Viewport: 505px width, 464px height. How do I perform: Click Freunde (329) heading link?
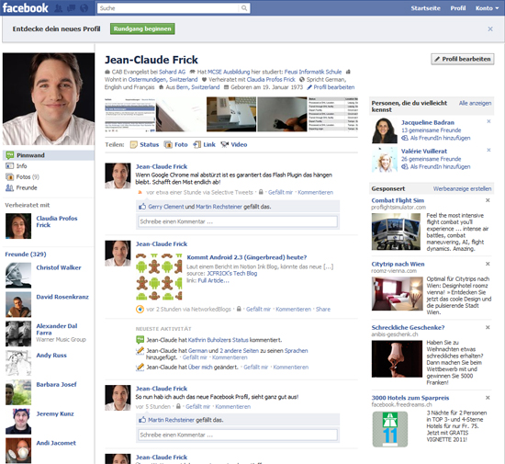point(26,255)
